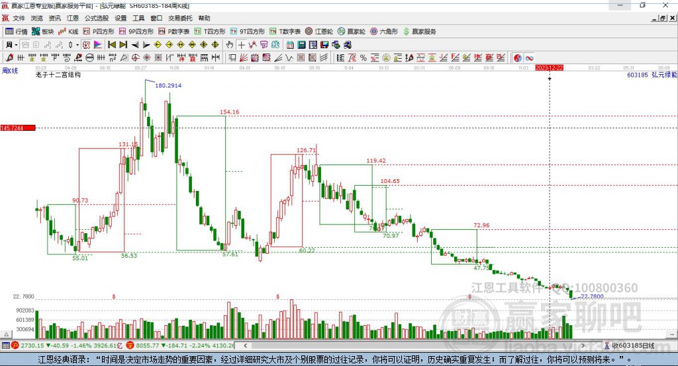This screenshot has height=366, width=678.
Task: Open the 六角形 hexagon chart tool
Action: [384, 32]
